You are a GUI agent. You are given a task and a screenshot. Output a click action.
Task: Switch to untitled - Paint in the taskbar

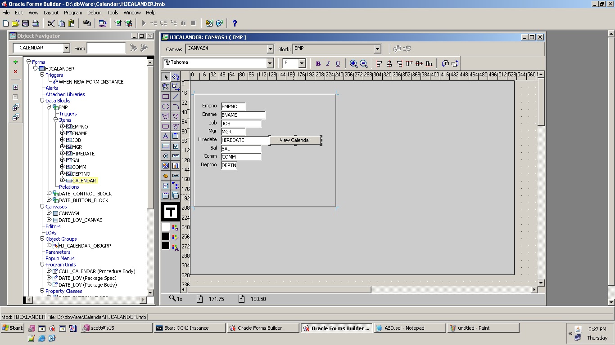484,328
